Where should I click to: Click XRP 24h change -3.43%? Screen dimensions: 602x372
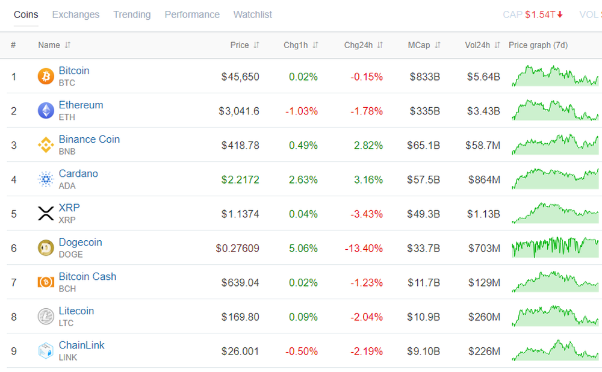click(x=366, y=214)
